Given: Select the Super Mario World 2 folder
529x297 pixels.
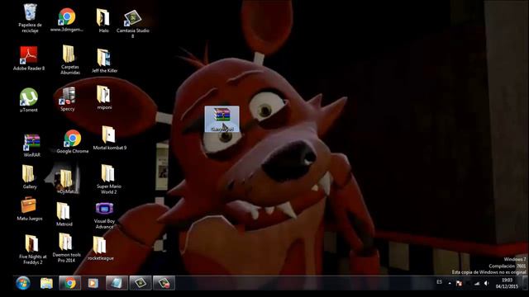Looking at the screenshot, I should (x=108, y=179).
